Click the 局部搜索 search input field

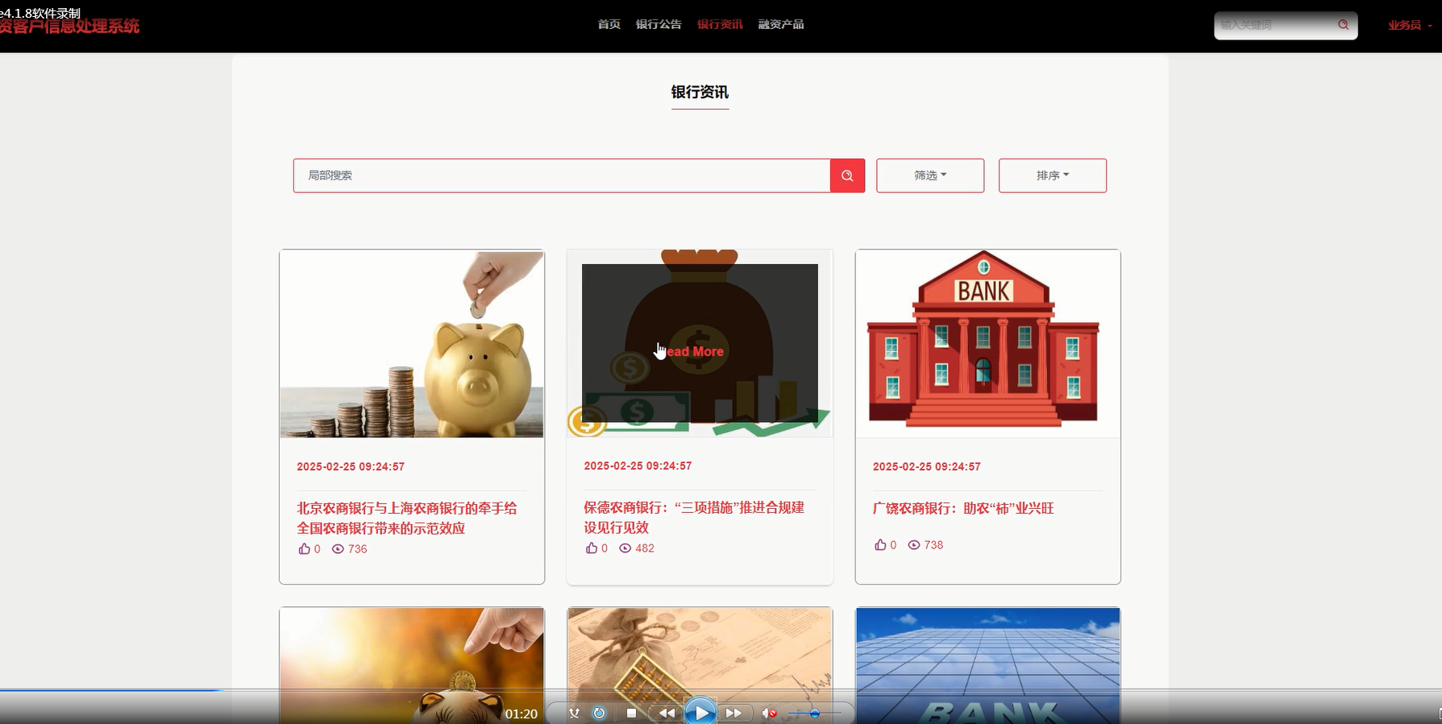(x=562, y=176)
